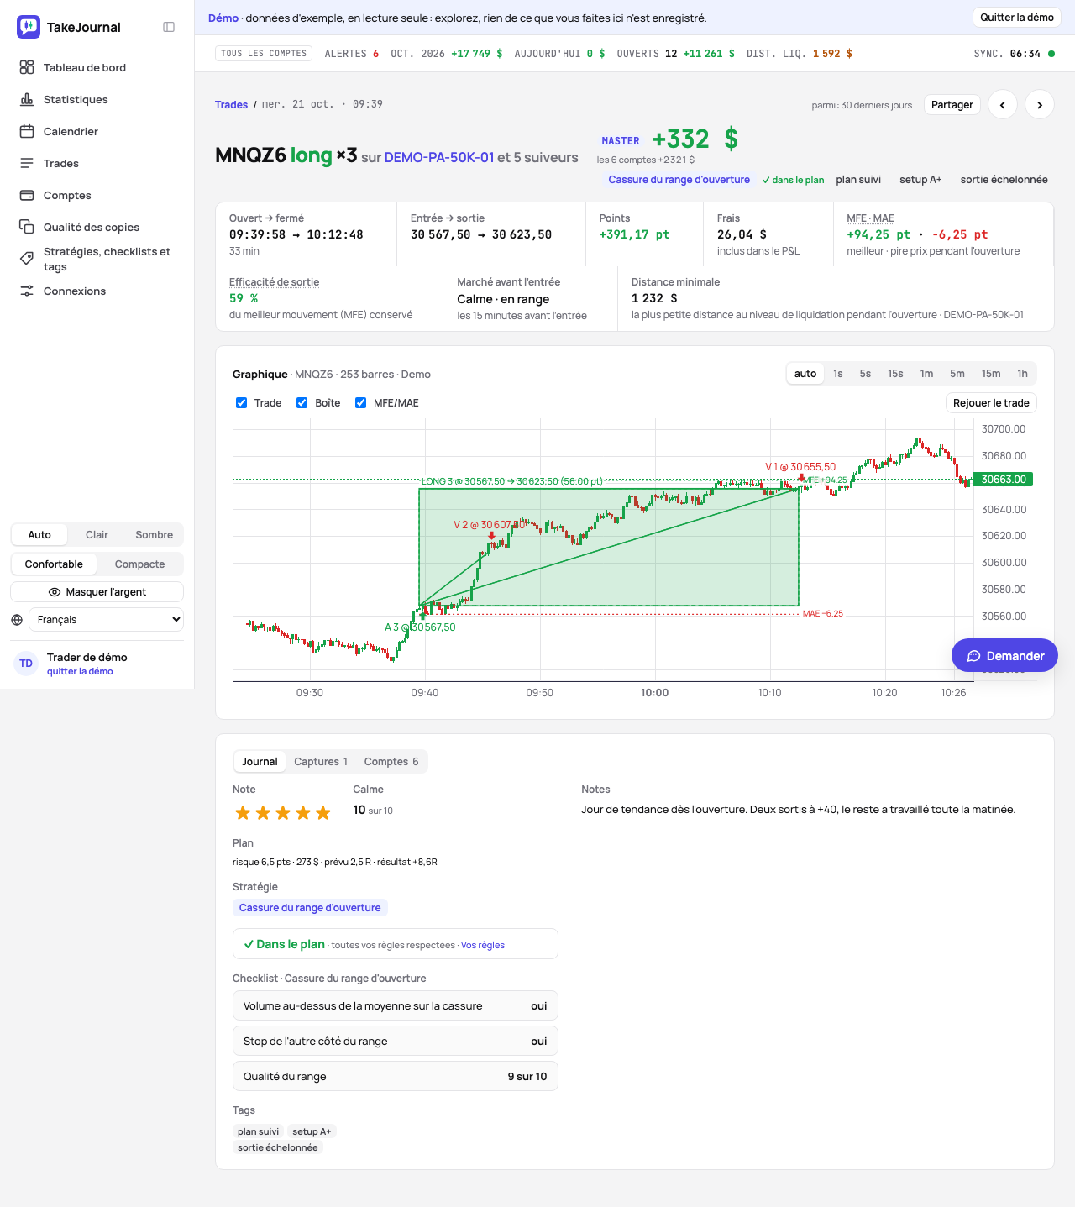Click the TakeJournal logo icon
The width and height of the screenshot is (1075, 1207).
pos(29,27)
